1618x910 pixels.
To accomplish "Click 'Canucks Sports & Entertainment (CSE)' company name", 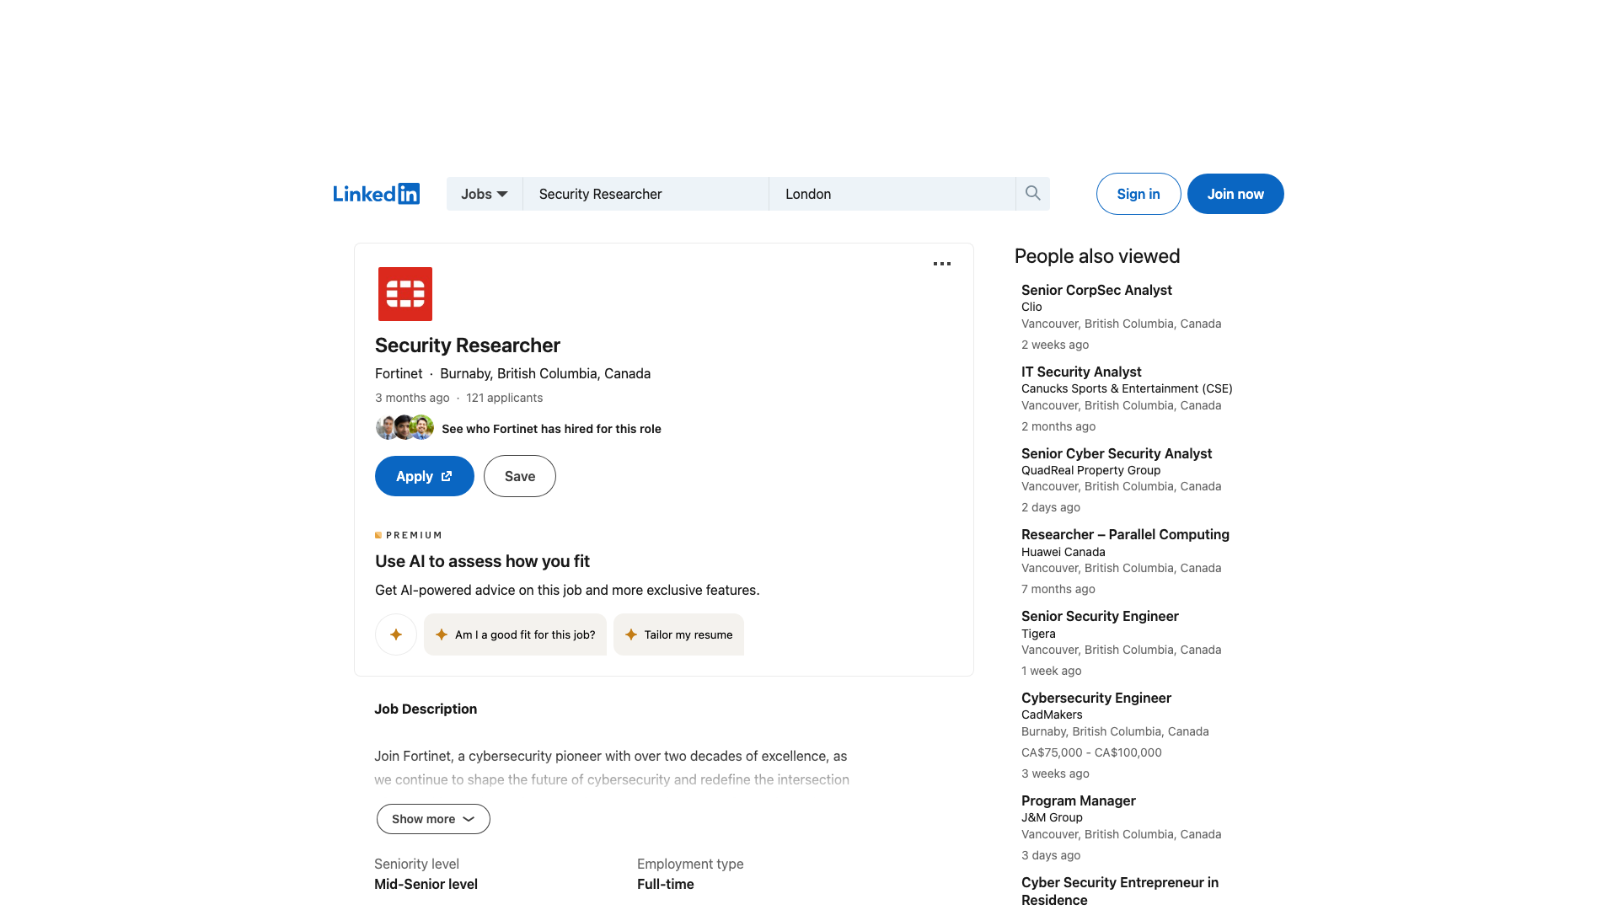I will point(1127,388).
